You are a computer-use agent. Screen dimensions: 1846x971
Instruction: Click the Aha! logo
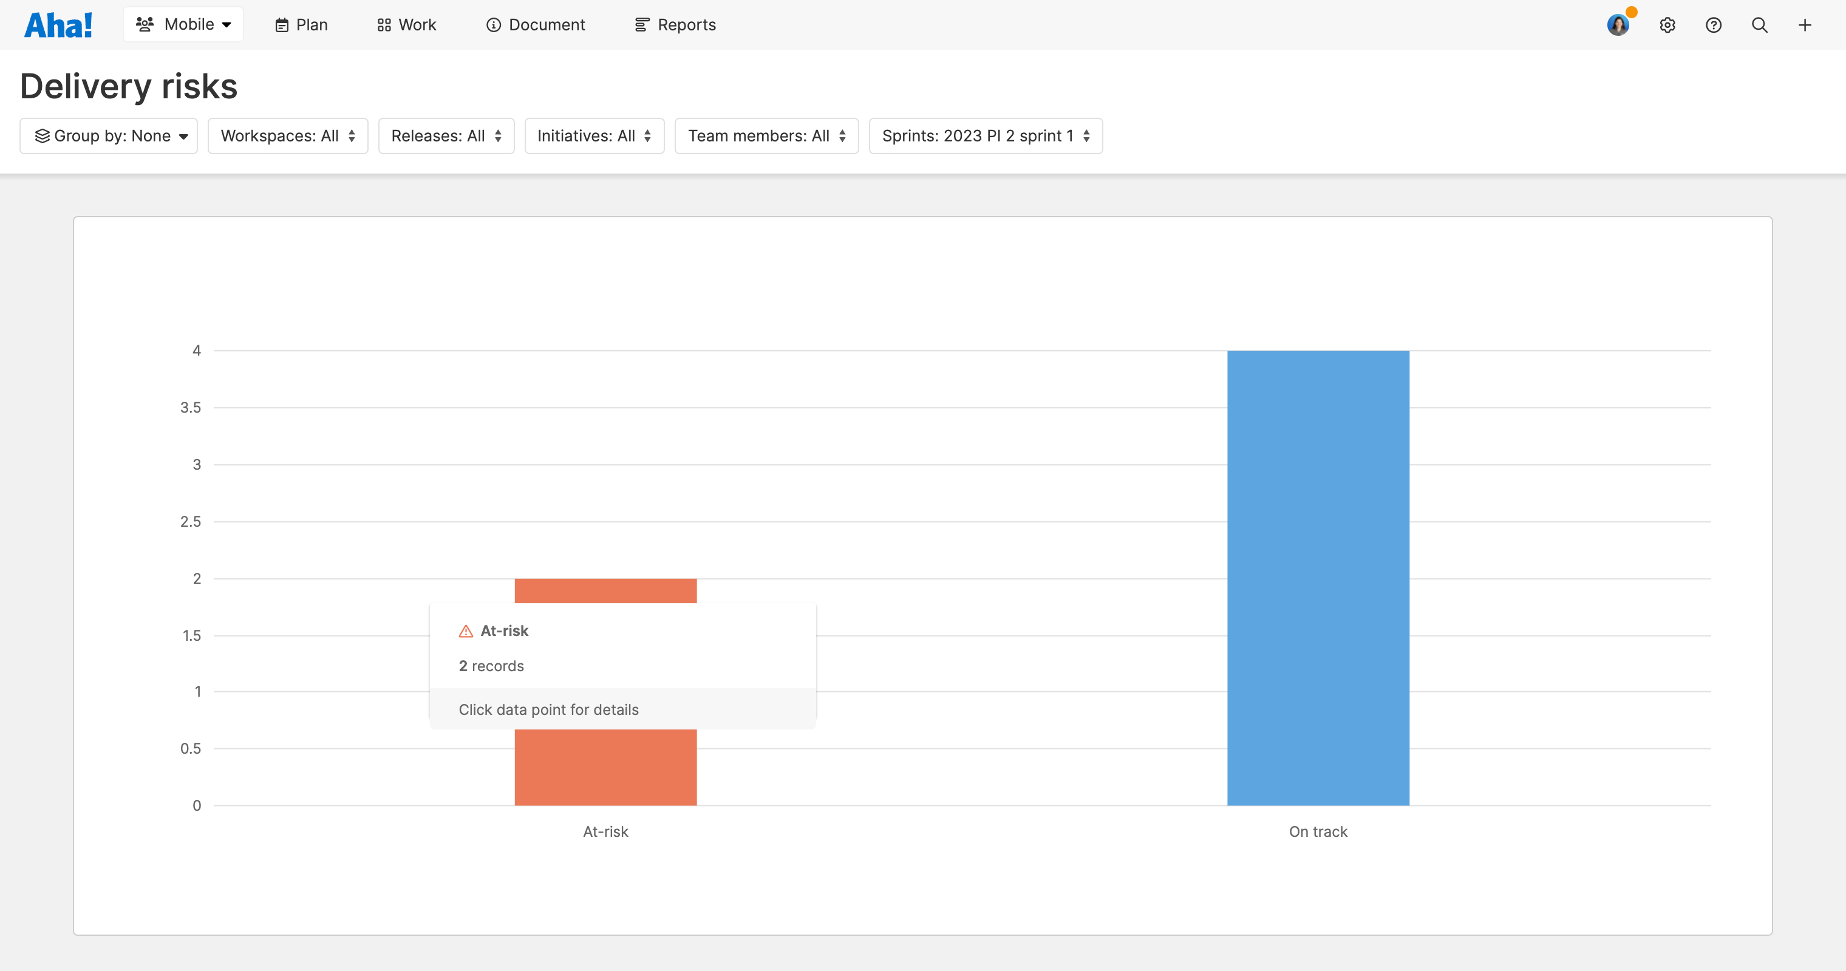[x=58, y=24]
